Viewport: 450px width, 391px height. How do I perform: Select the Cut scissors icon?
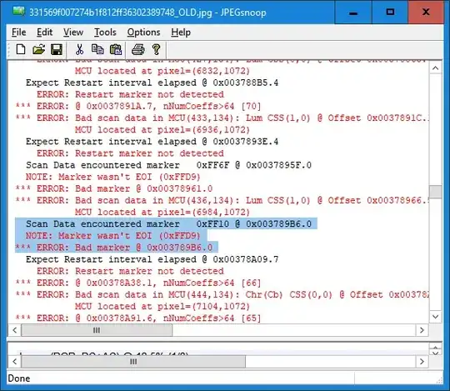click(79, 50)
